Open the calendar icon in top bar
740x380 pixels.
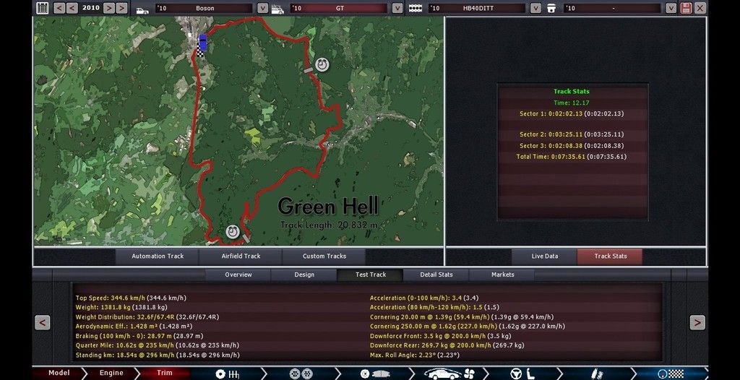pos(43,8)
